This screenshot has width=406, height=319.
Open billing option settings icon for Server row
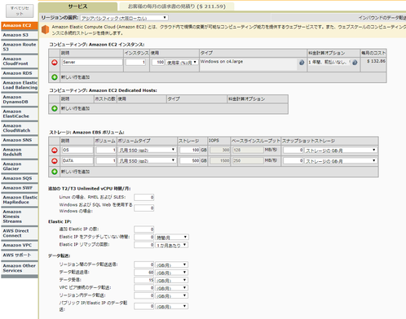[x=355, y=63]
